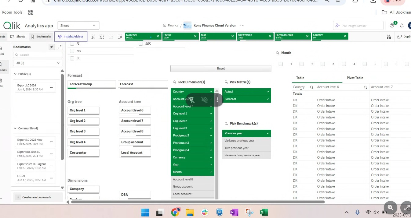Screen dimensions: 411x218
Task: Open Help menu with notification badge
Action: point(392,26)
